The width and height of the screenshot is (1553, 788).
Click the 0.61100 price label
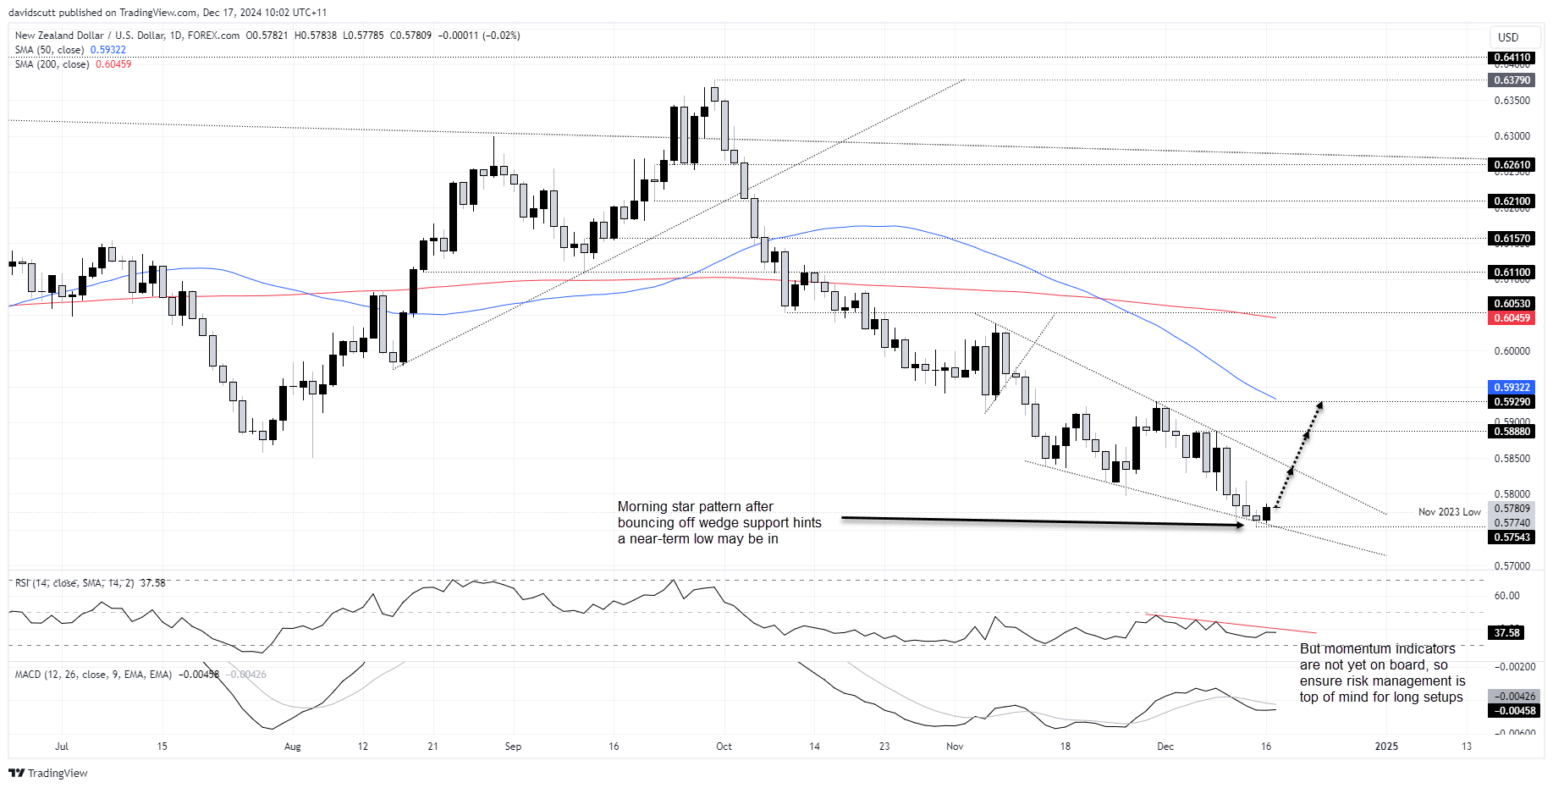(x=1512, y=273)
